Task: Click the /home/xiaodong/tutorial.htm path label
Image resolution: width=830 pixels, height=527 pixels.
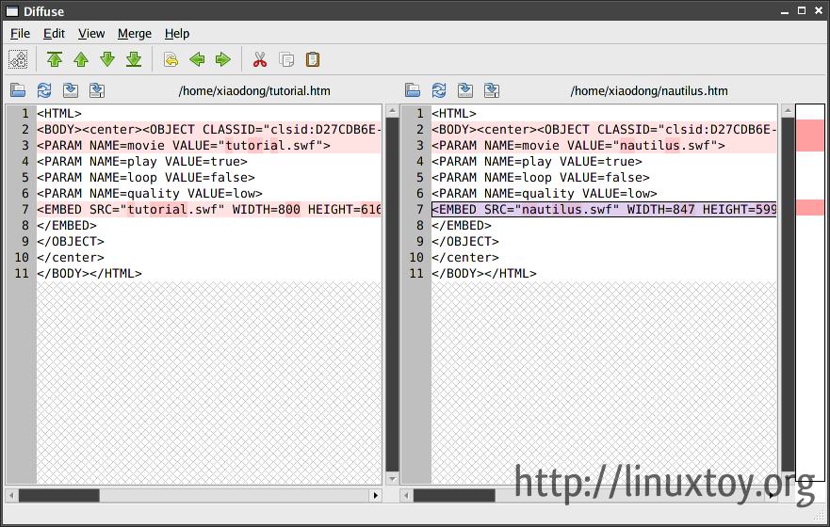Action: pyautogui.click(x=254, y=91)
